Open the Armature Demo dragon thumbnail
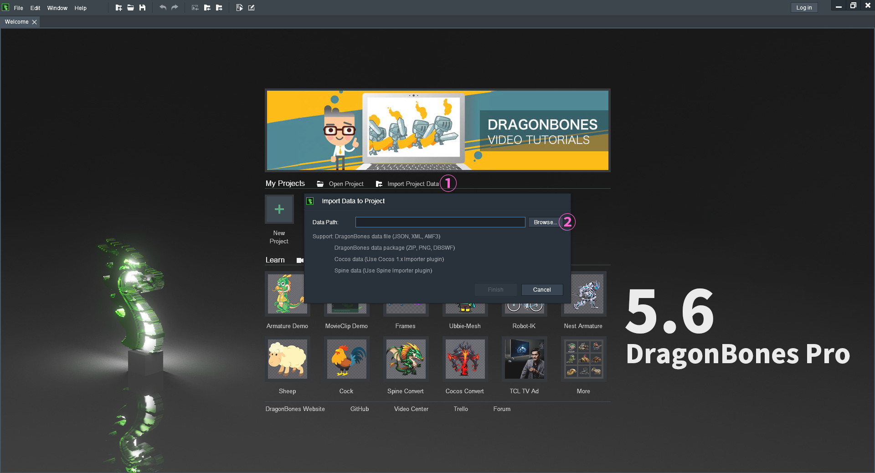The image size is (875, 473). click(287, 294)
